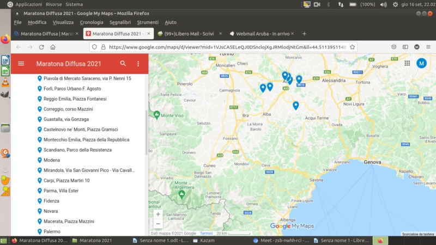Open a new browser tab

[x=304, y=34]
